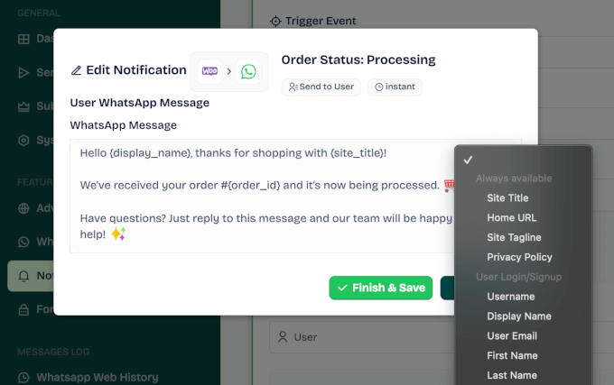
Task: Click the globe icon in the sidebar
Action: coord(23,208)
